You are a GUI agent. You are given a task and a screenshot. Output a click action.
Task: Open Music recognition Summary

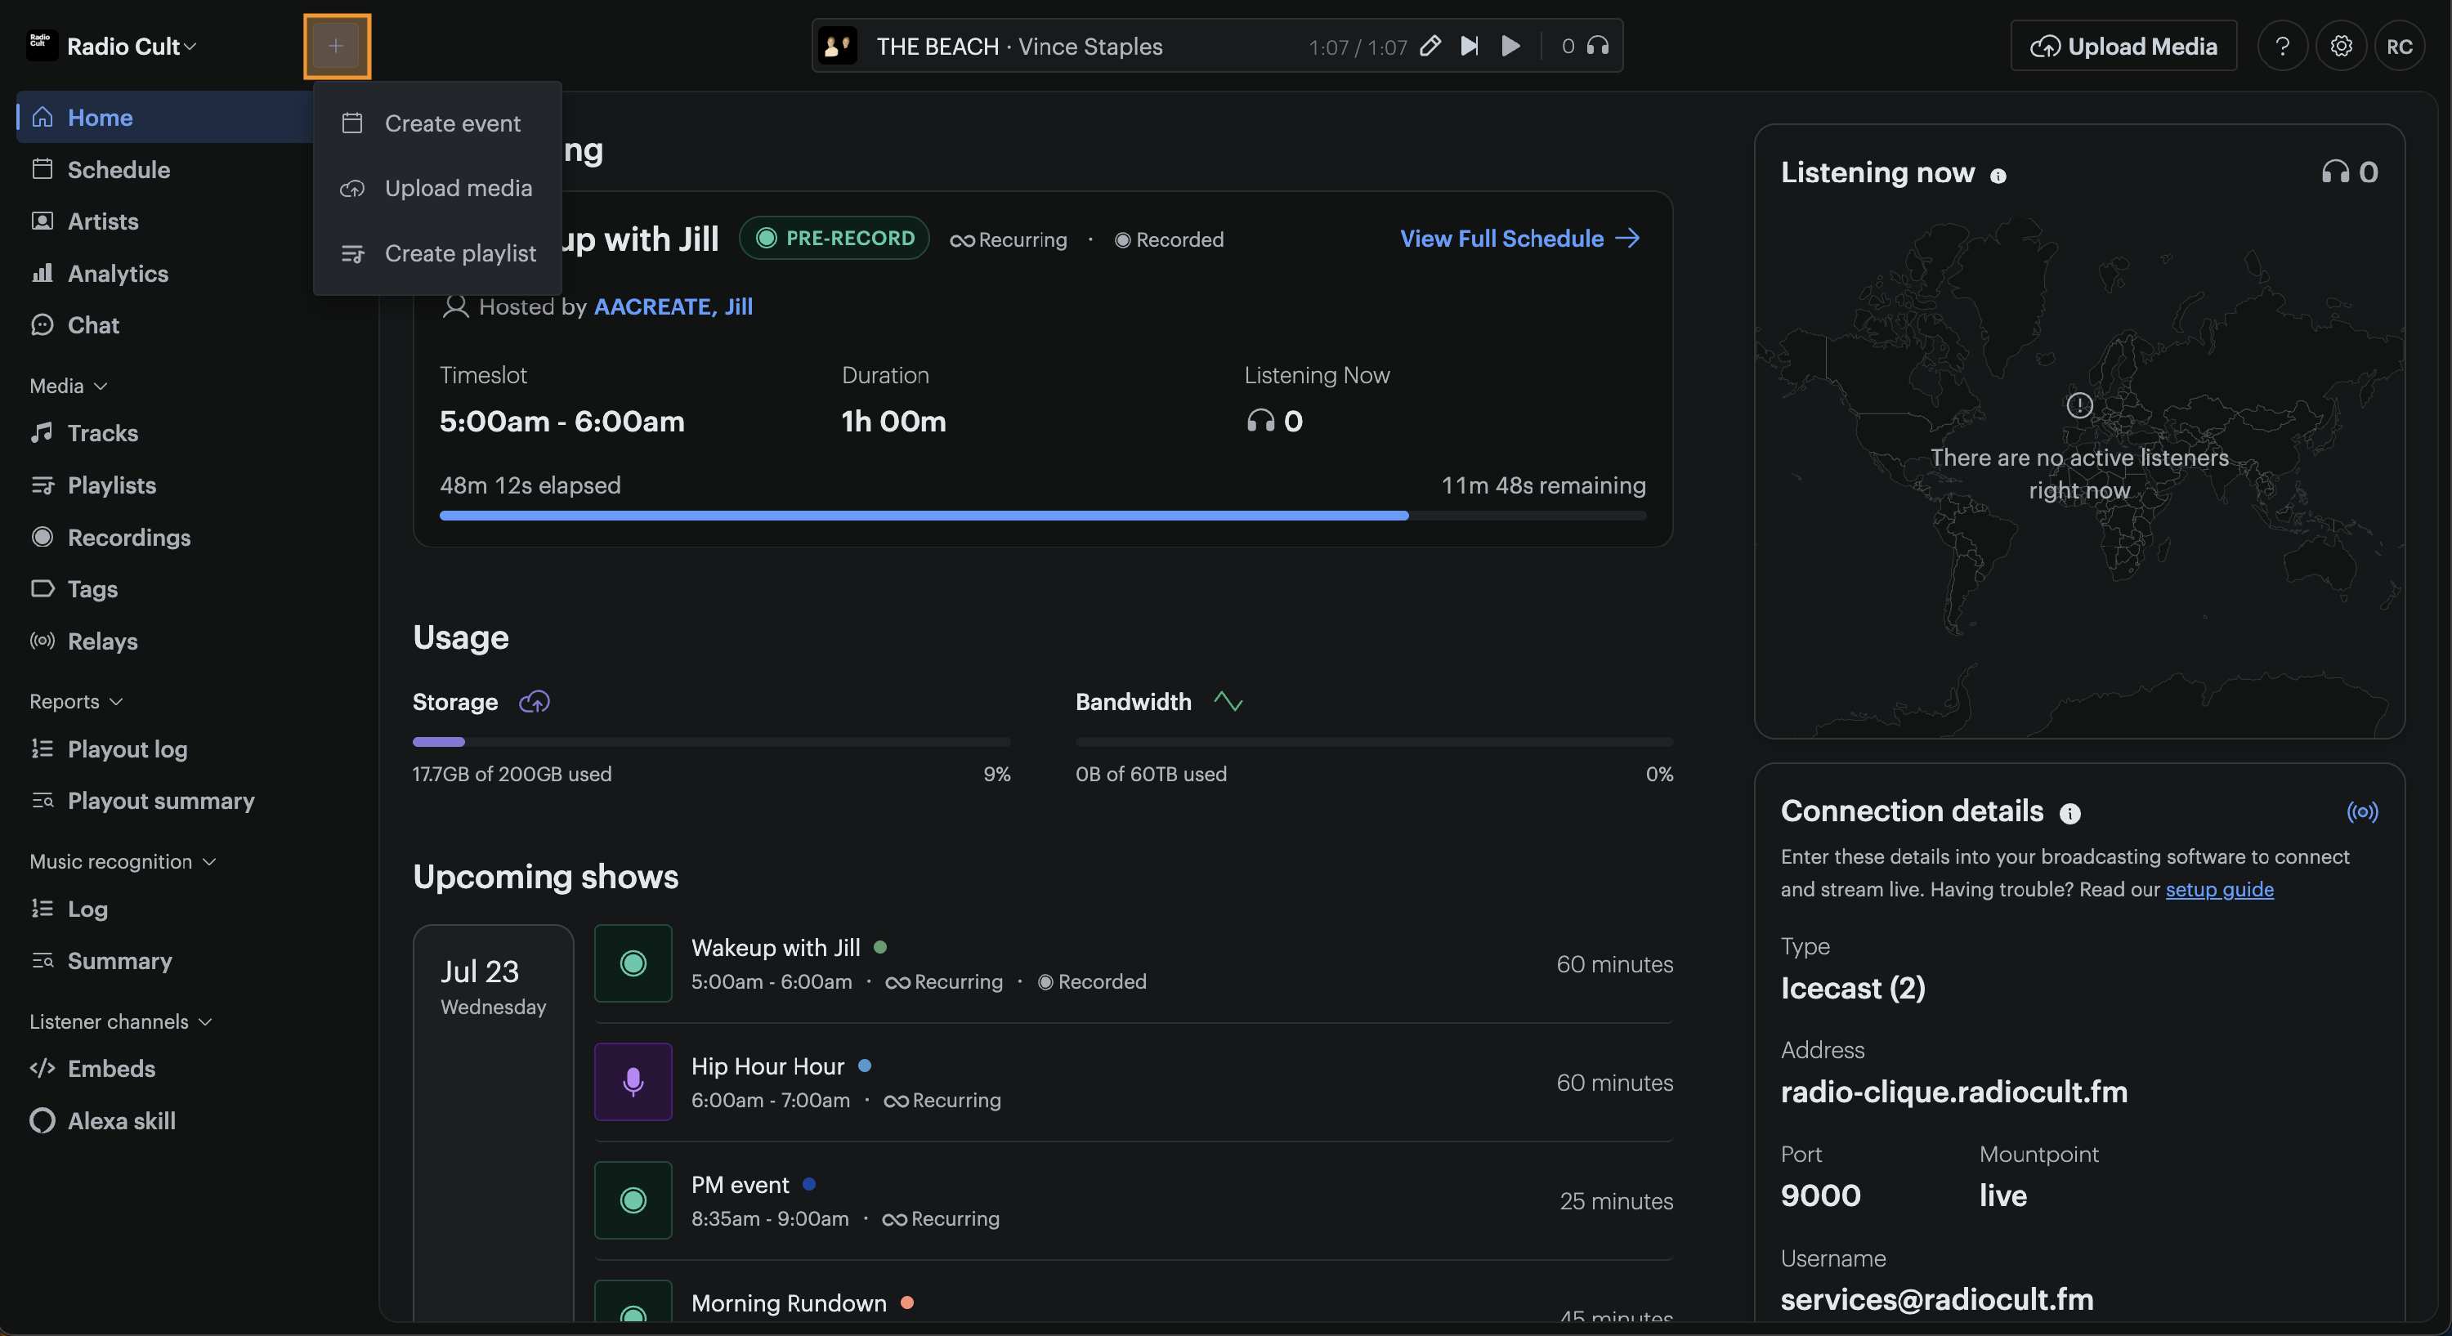pos(120,960)
